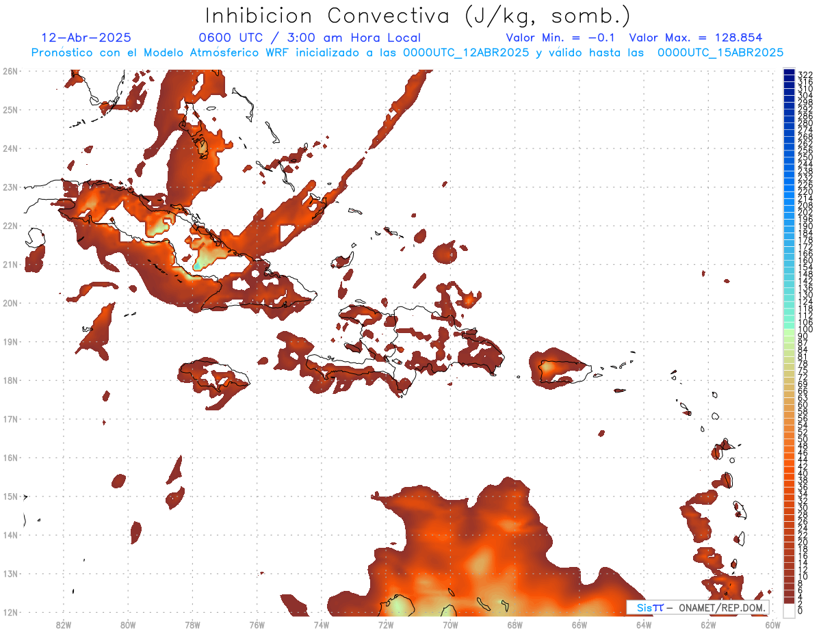Click the '0000UTC_12ABR2025' initialization timestamp

point(466,53)
